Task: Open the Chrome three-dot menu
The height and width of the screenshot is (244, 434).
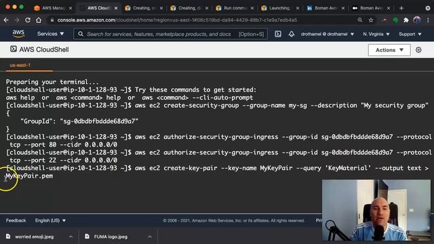Action: point(428,20)
